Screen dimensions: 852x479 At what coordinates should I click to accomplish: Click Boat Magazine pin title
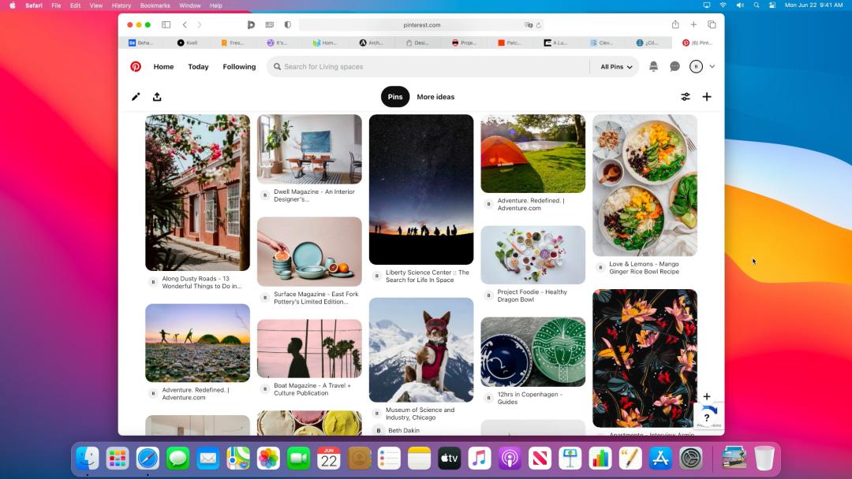pyautogui.click(x=312, y=389)
